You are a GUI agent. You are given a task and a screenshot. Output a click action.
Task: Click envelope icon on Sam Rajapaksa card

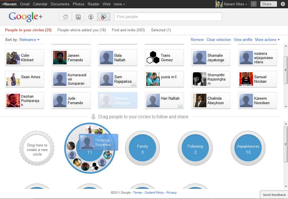tap(134, 84)
